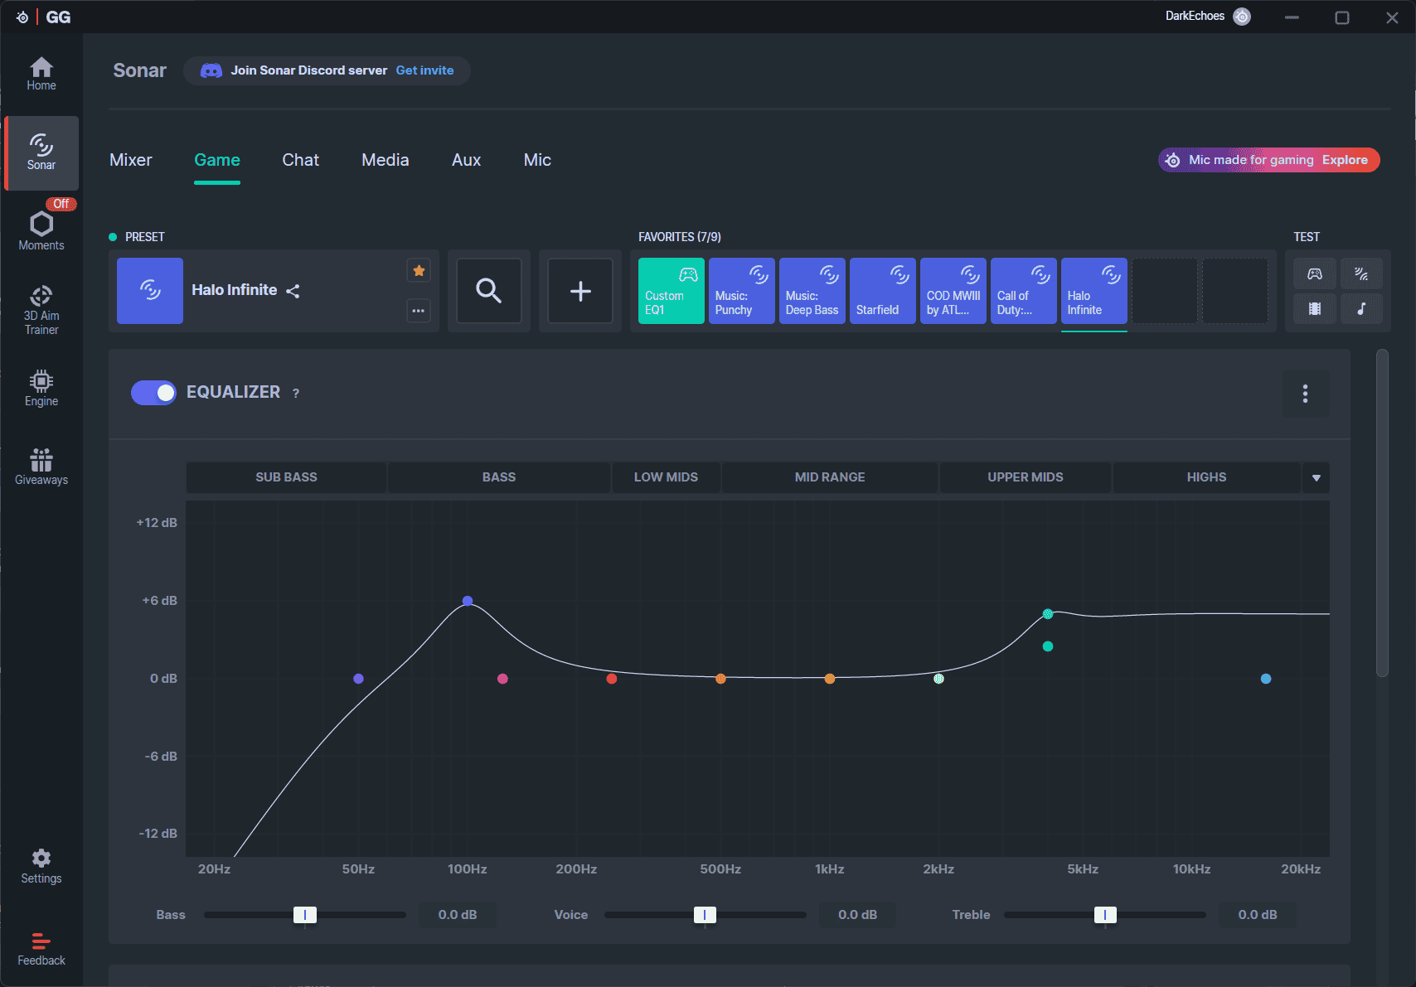Open the Moments sidebar item
The height and width of the screenshot is (987, 1416).
(41, 230)
